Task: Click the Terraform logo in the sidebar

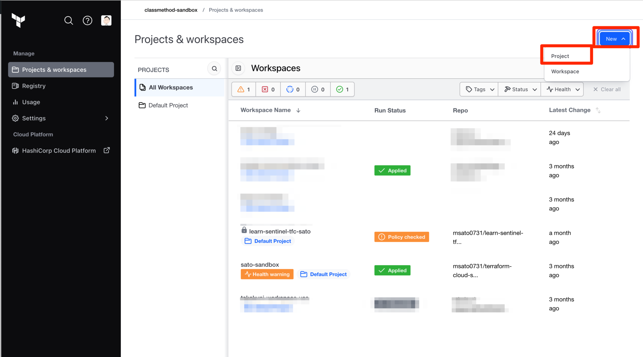Action: [x=19, y=20]
